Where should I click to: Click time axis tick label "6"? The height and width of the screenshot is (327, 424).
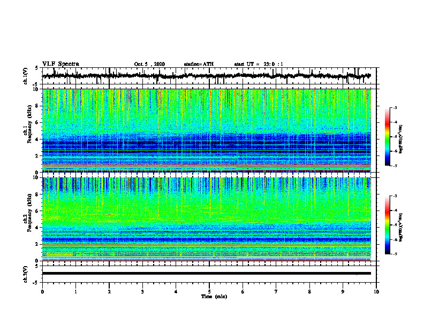click(x=243, y=292)
